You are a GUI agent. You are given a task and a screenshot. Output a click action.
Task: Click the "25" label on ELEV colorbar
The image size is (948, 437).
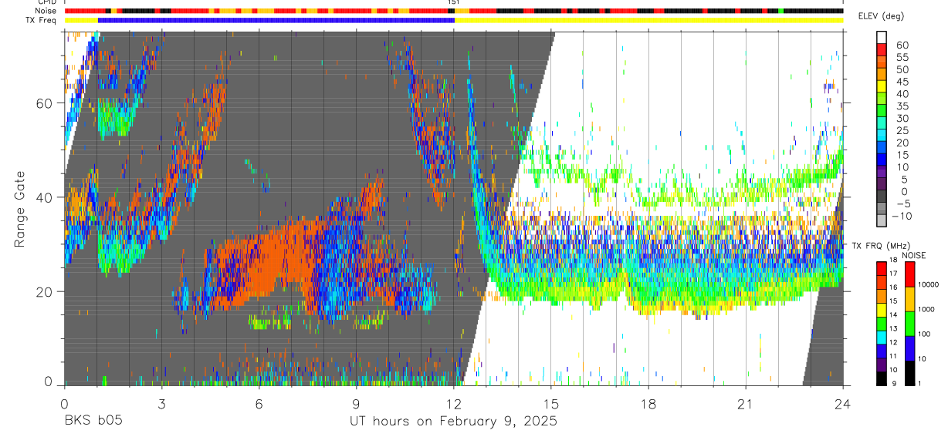902,130
